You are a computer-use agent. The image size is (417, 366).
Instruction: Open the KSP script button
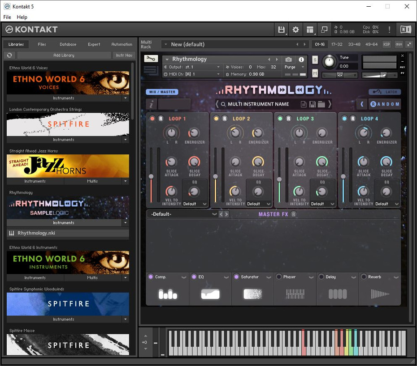387,44
